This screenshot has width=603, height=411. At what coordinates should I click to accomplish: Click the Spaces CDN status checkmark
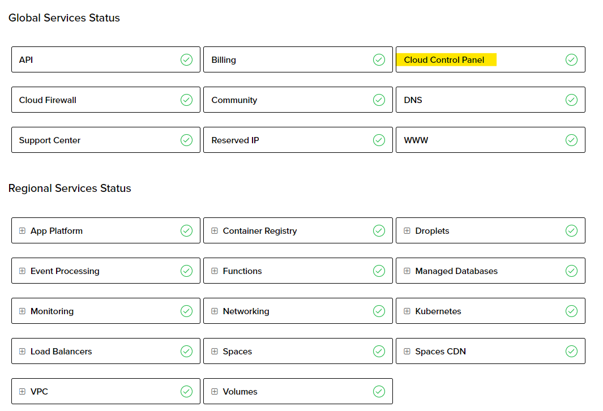pos(571,351)
